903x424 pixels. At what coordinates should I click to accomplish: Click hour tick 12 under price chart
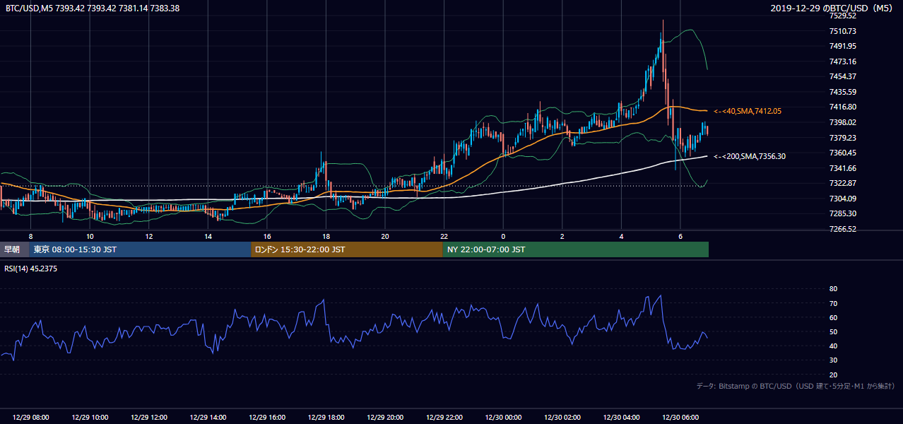coord(149,236)
